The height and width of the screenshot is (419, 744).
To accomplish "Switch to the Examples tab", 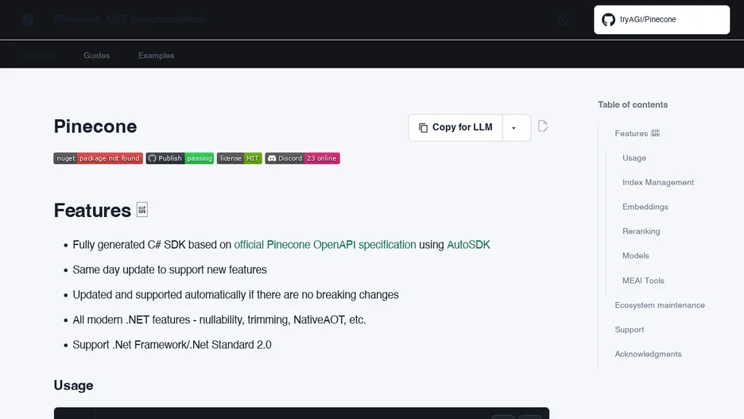I will [x=156, y=56].
